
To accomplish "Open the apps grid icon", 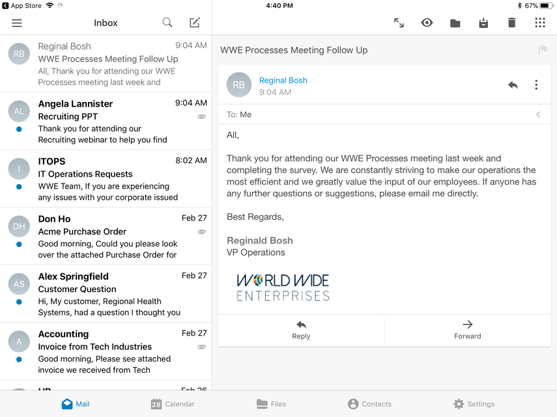I will (x=539, y=23).
